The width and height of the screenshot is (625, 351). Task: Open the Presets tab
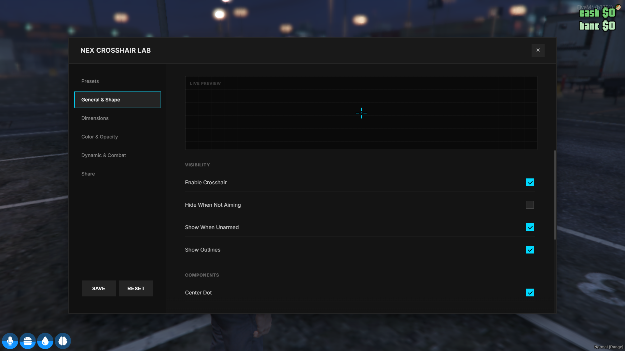(x=117, y=81)
